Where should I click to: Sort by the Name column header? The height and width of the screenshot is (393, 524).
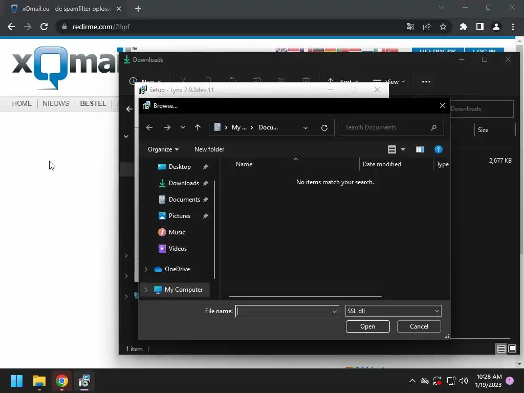244,164
